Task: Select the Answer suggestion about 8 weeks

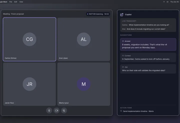Action: pyautogui.click(x=148, y=44)
